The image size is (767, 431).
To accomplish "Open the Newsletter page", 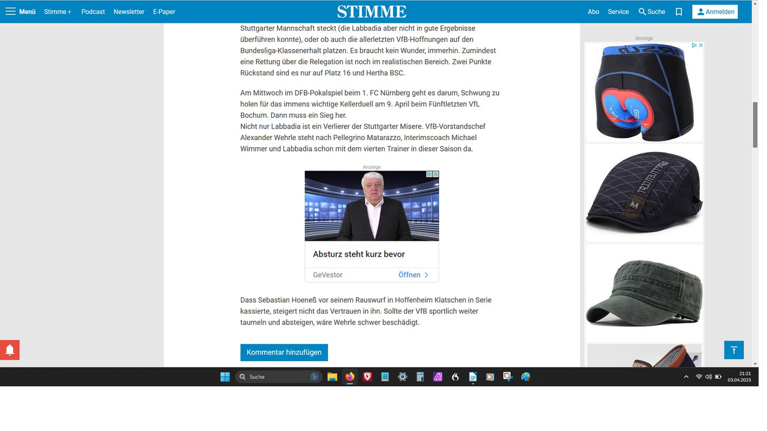I will pos(129,11).
